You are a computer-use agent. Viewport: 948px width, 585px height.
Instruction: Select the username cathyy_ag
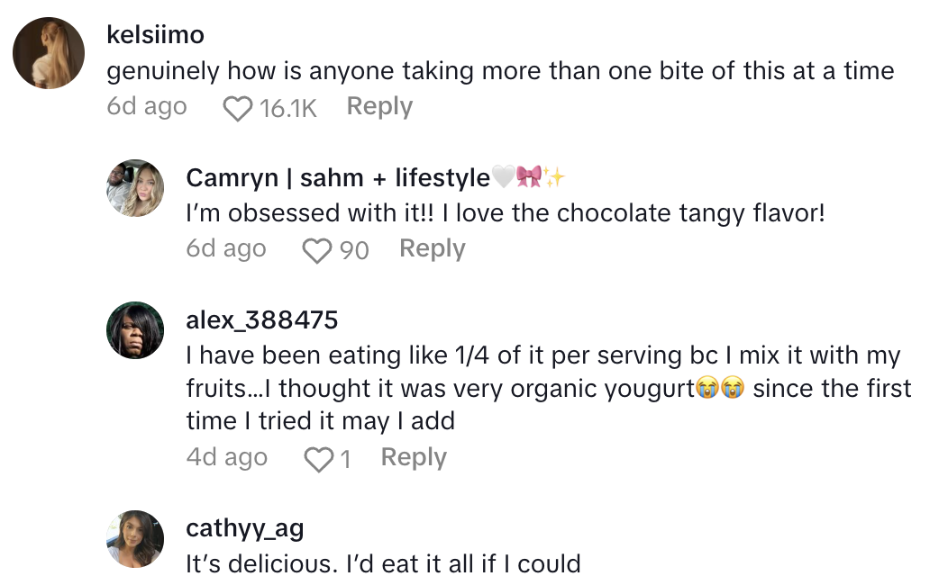(245, 528)
